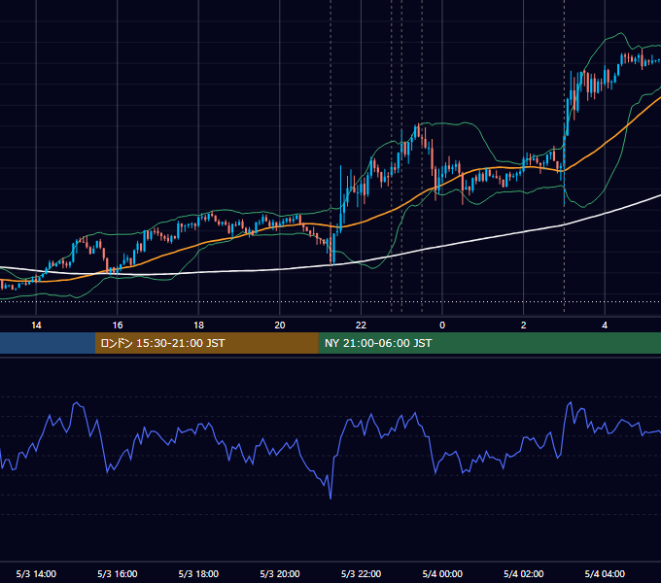
Task: Click the 0 hour label on time axis
Action: pyautogui.click(x=442, y=326)
